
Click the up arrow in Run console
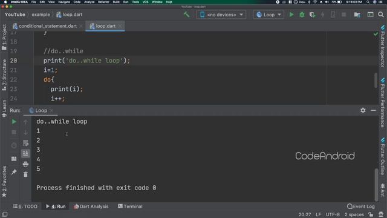pos(25,122)
